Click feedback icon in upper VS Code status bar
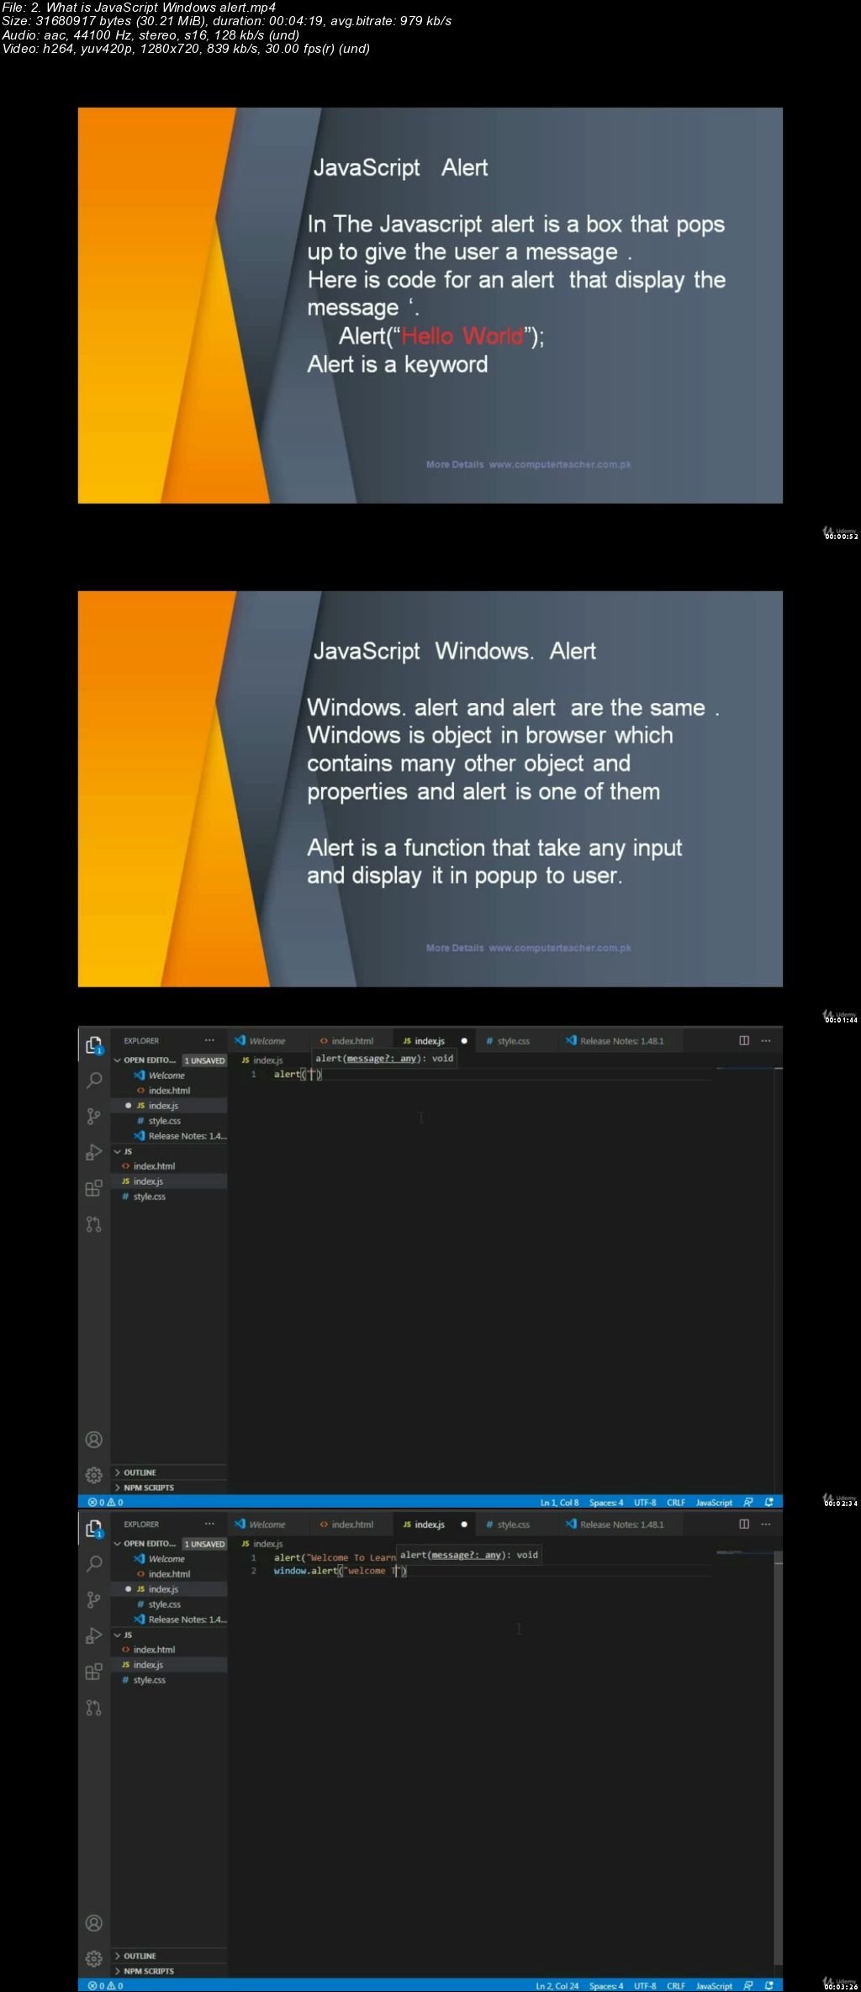The width and height of the screenshot is (861, 1992). pyautogui.click(x=748, y=1502)
